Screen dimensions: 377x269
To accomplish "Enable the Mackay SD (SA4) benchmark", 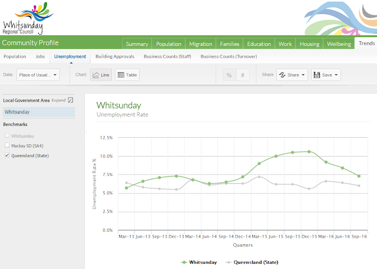I will click(x=7, y=145).
